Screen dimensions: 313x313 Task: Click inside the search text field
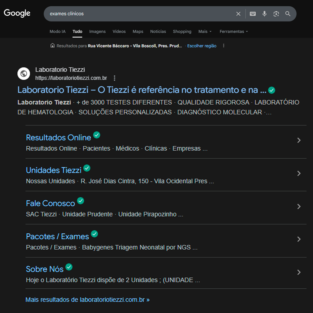pyautogui.click(x=139, y=14)
